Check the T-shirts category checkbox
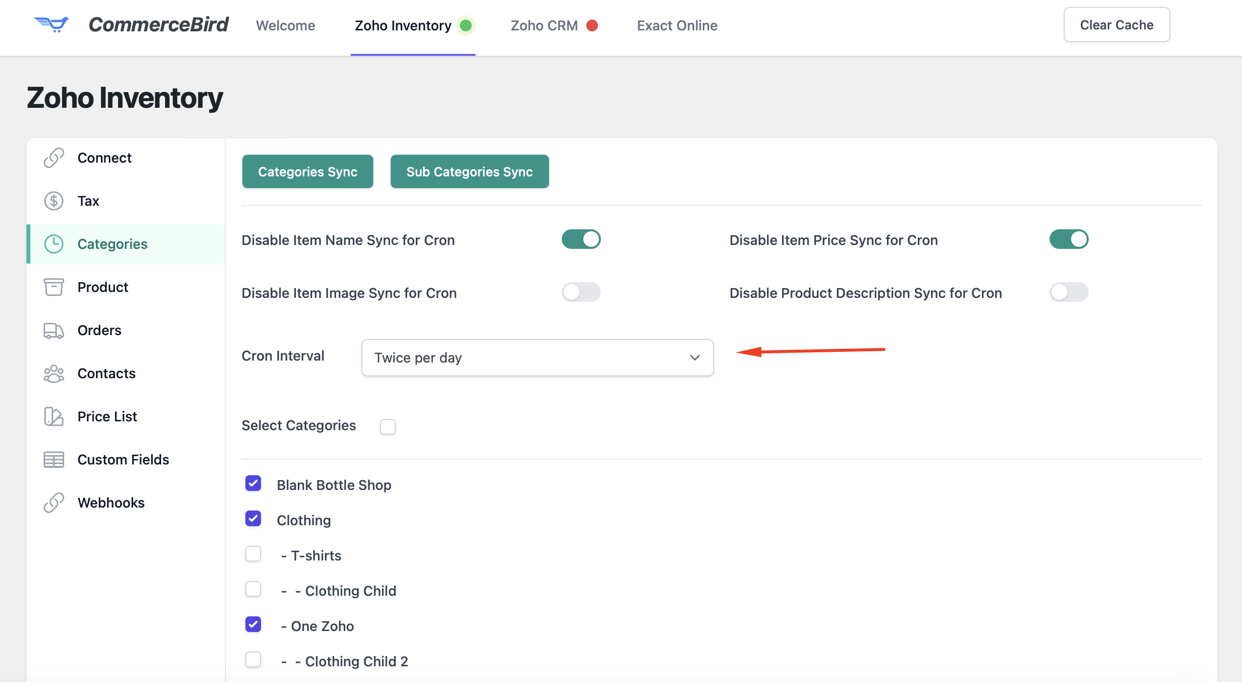Screen dimensions: 1242x682 [253, 554]
